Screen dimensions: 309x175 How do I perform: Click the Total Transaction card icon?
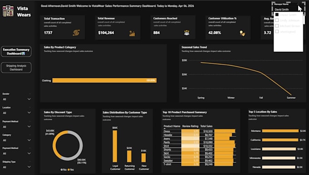click(x=76, y=33)
